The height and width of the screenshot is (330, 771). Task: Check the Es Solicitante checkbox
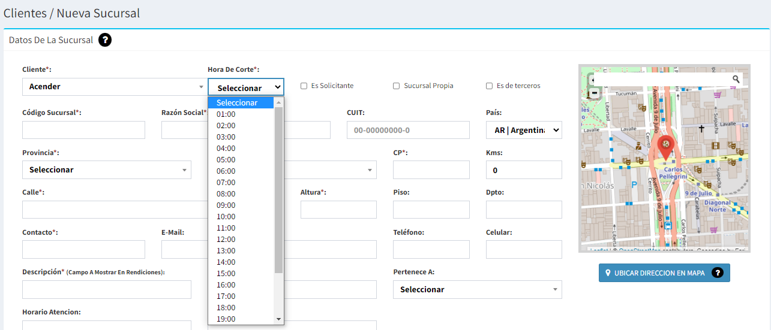point(304,86)
